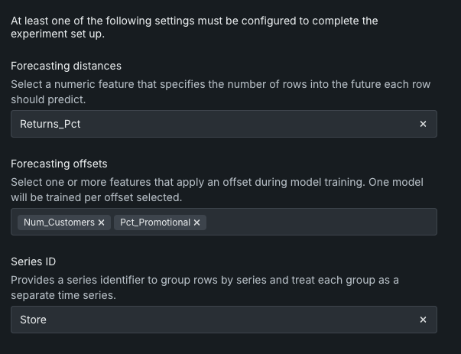
Task: Select the Num_Customers chip label
Action: point(59,222)
